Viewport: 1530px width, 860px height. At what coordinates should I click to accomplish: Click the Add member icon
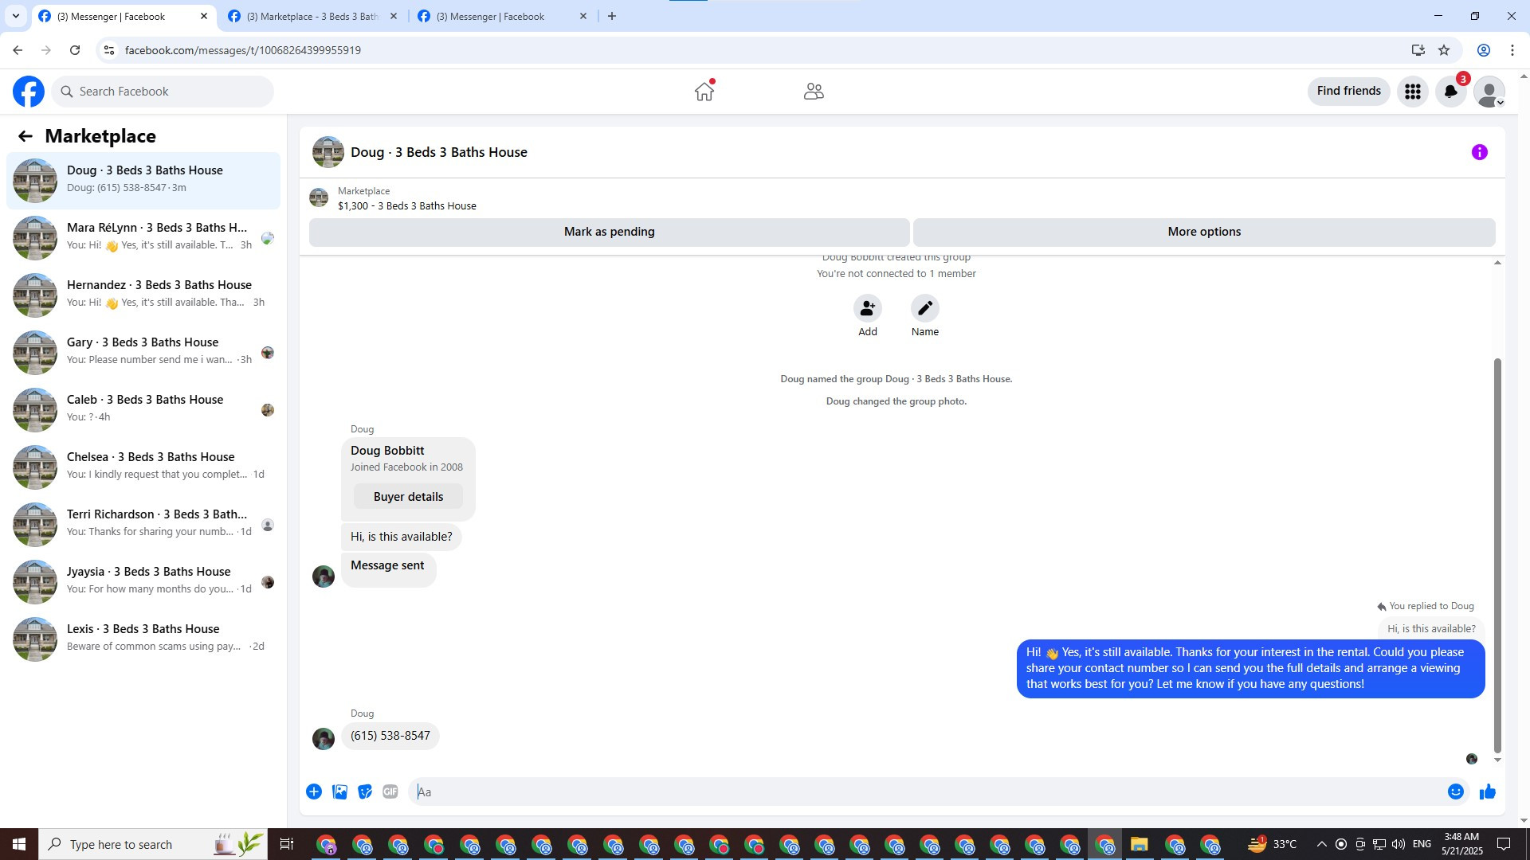pyautogui.click(x=868, y=308)
